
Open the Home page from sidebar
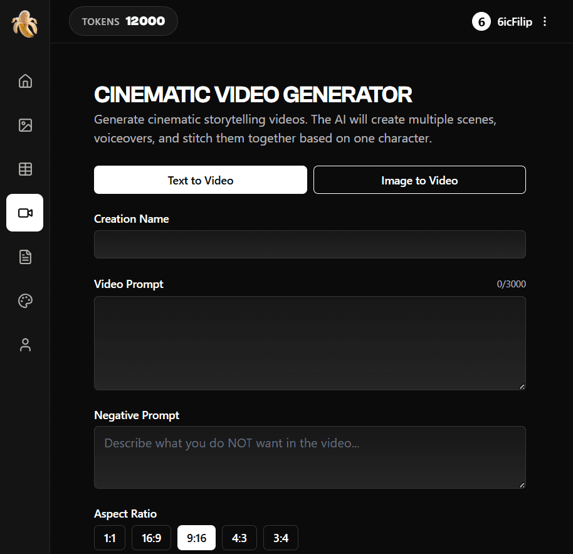point(25,81)
